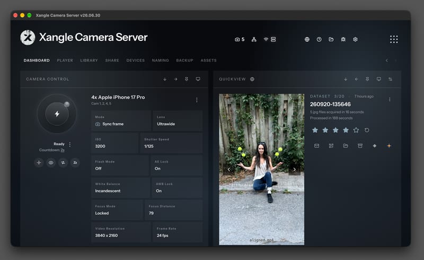Set dataset rating to three stars
Image resolution: width=424 pixels, height=260 pixels.
335,130
